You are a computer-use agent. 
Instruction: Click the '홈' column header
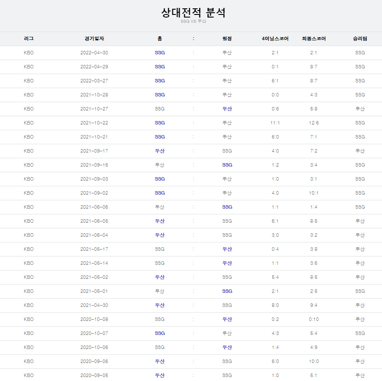click(160, 39)
